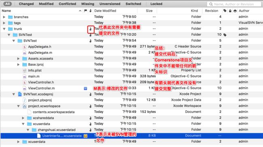
Task: Collapse project.xcworkspace
Action: tap(18, 106)
